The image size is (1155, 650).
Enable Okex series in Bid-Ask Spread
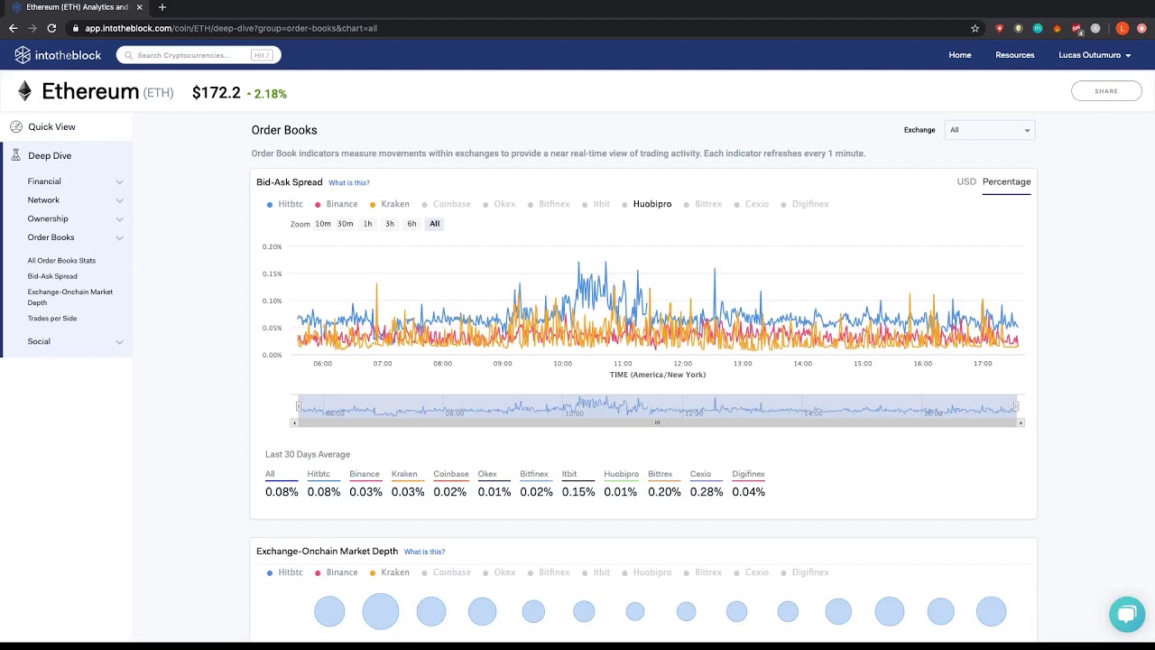(x=499, y=204)
